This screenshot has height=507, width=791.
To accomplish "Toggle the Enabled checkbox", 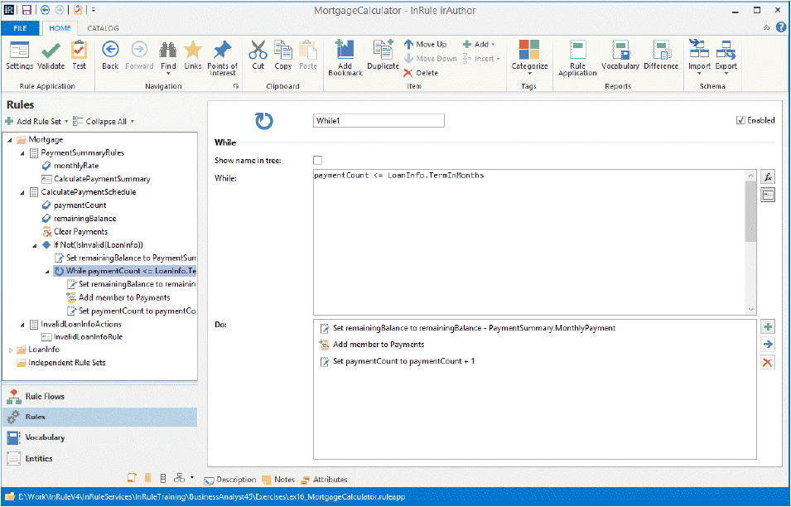I will click(x=740, y=120).
